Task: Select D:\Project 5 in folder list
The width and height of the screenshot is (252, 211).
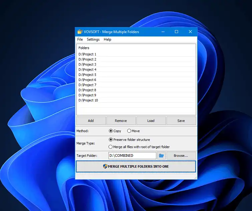Action: point(87,75)
